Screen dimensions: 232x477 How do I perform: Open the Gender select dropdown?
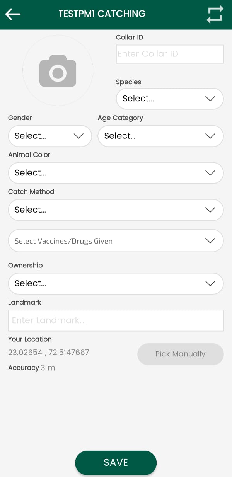pos(43,136)
